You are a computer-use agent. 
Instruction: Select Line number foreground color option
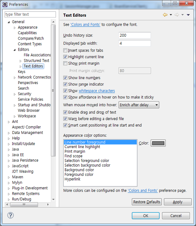pos(100,142)
